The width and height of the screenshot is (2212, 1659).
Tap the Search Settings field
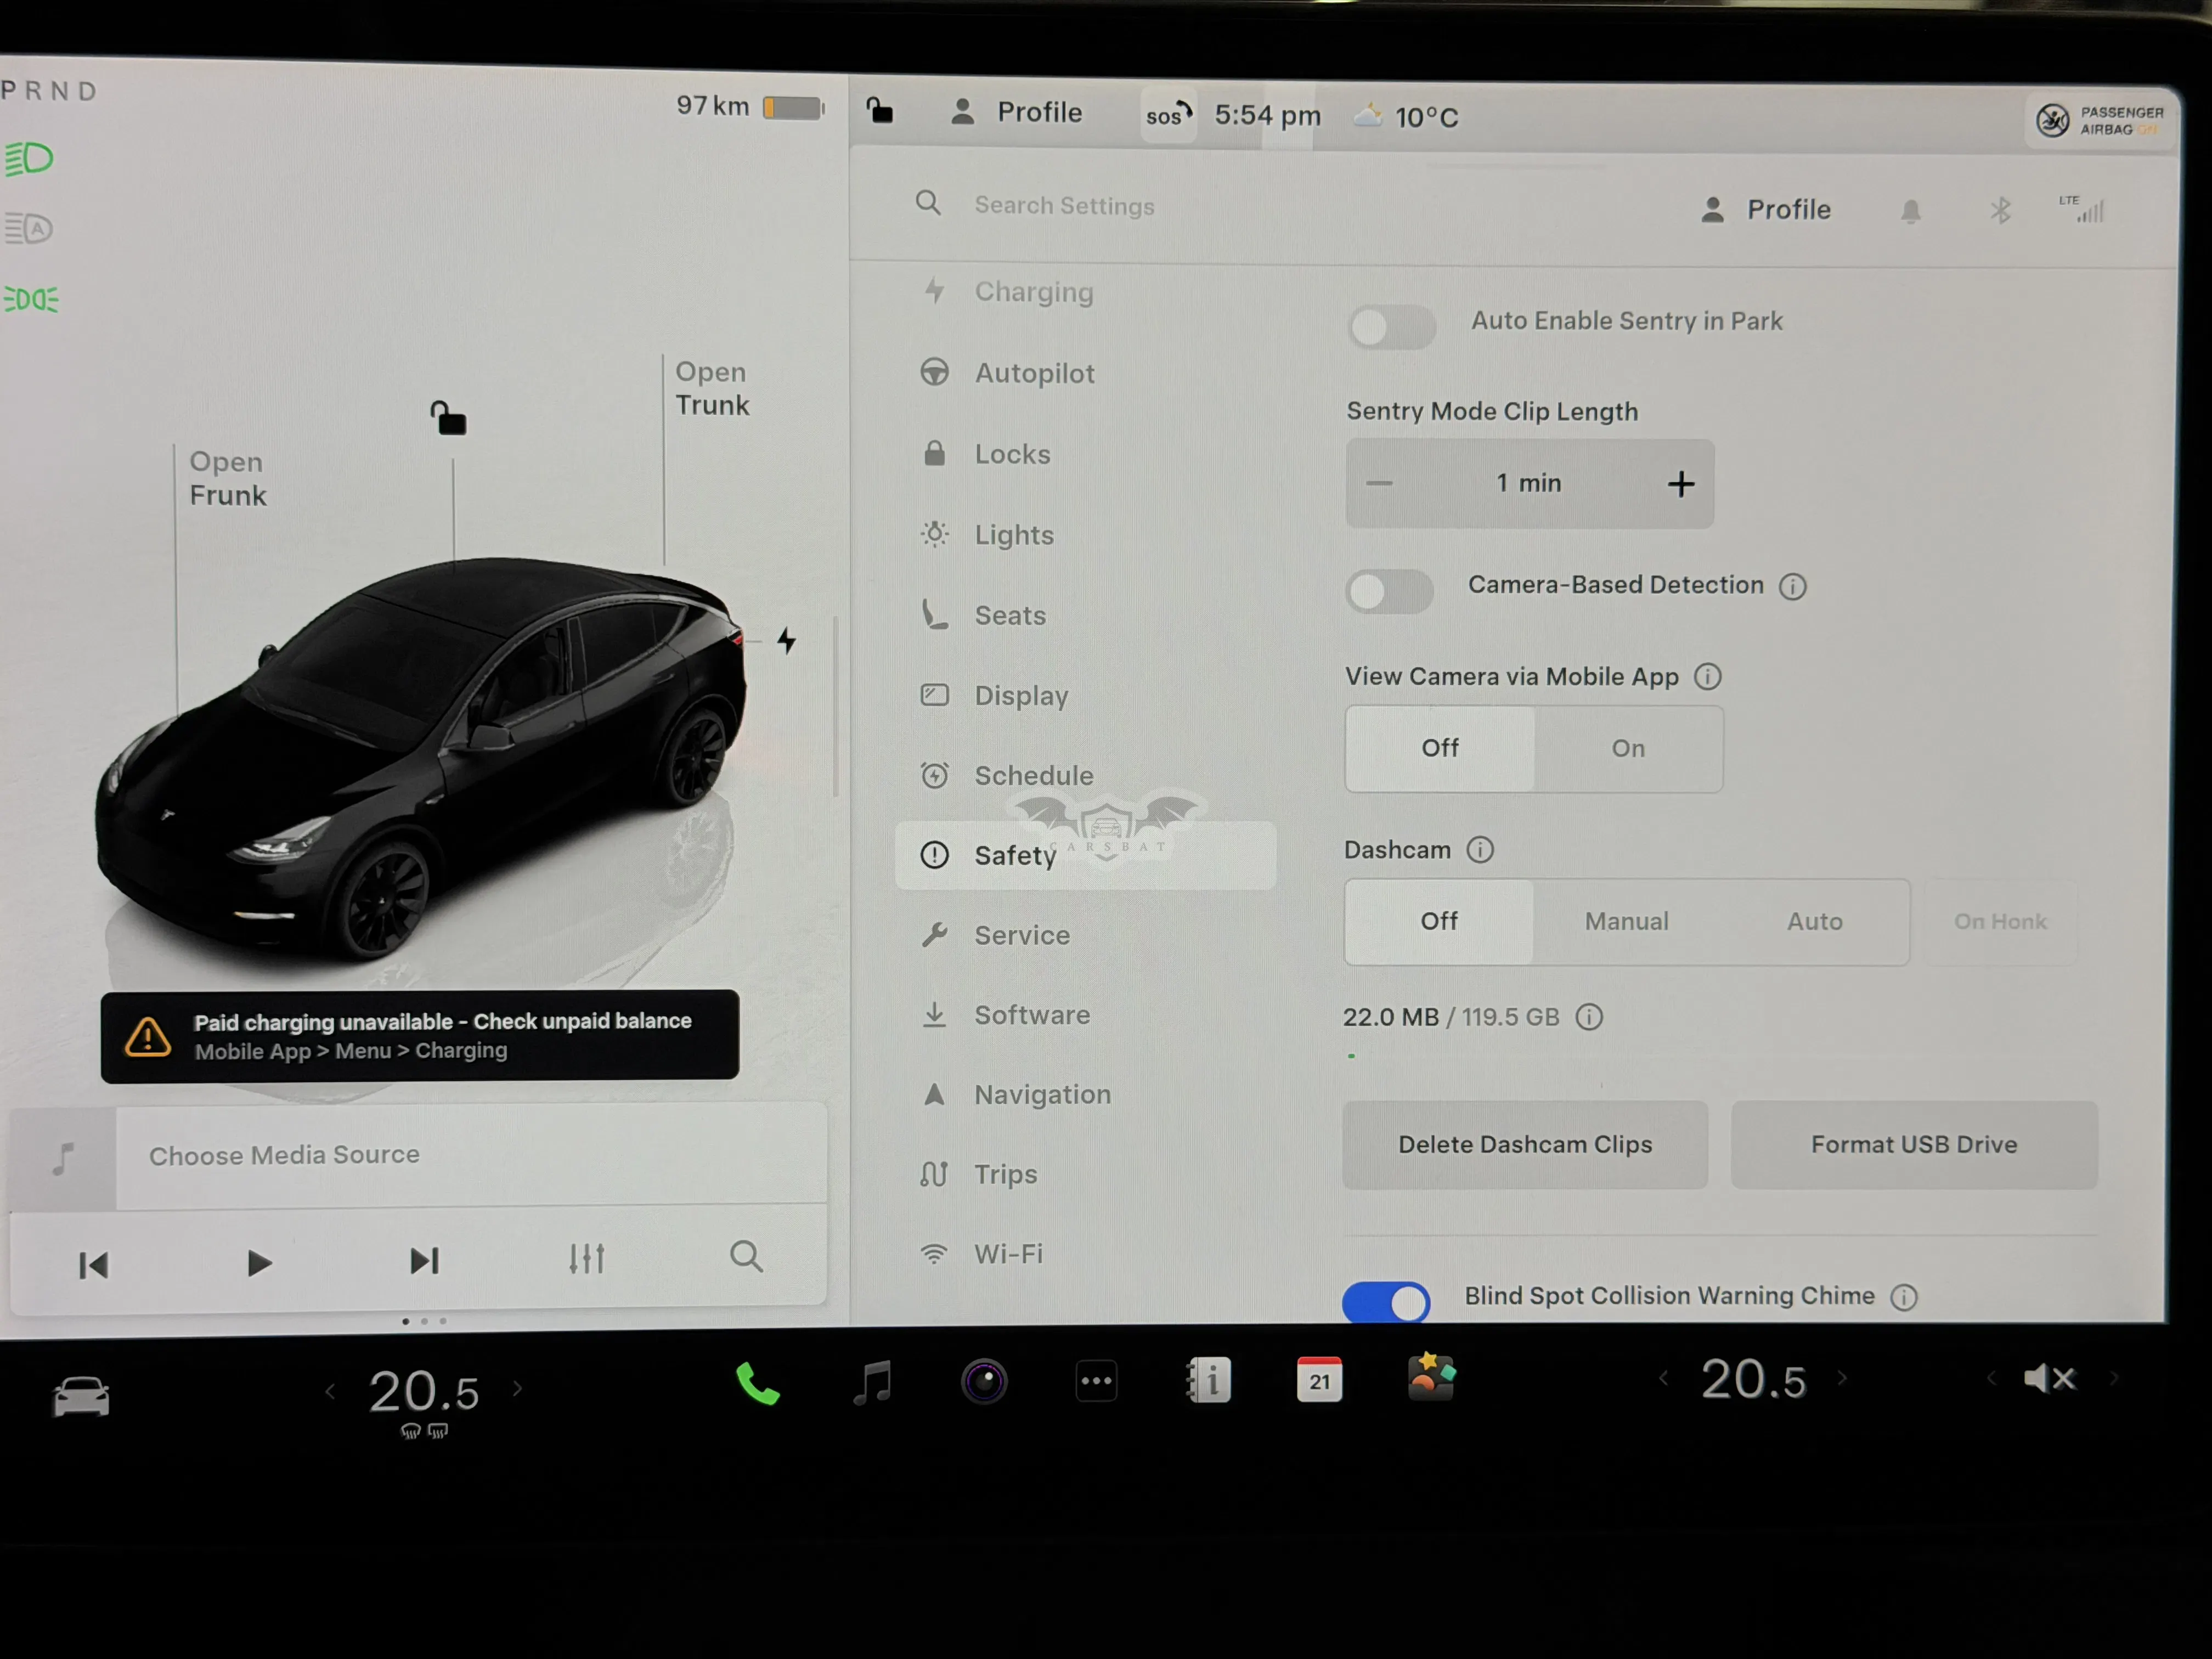pyautogui.click(x=1064, y=206)
